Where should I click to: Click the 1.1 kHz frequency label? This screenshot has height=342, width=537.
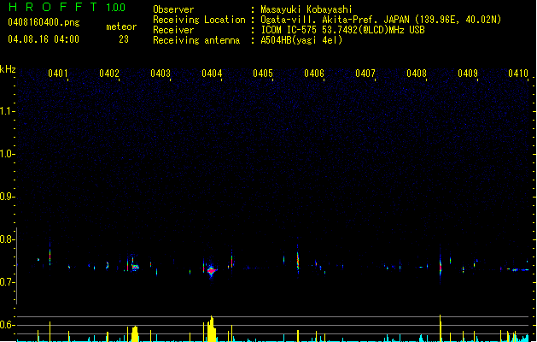click(x=7, y=111)
